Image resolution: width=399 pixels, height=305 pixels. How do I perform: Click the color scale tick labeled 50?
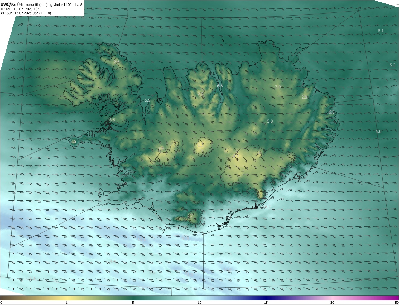[397, 303]
